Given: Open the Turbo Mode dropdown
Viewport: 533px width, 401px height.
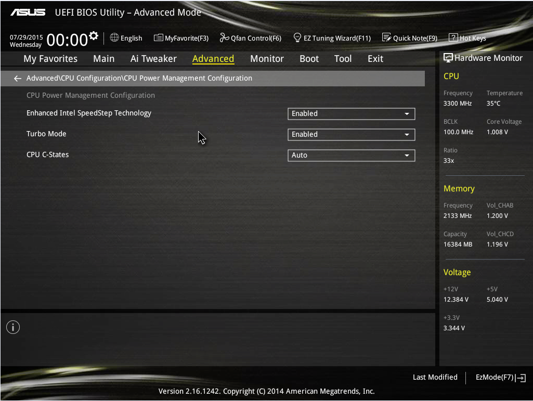Looking at the screenshot, I should (x=351, y=135).
